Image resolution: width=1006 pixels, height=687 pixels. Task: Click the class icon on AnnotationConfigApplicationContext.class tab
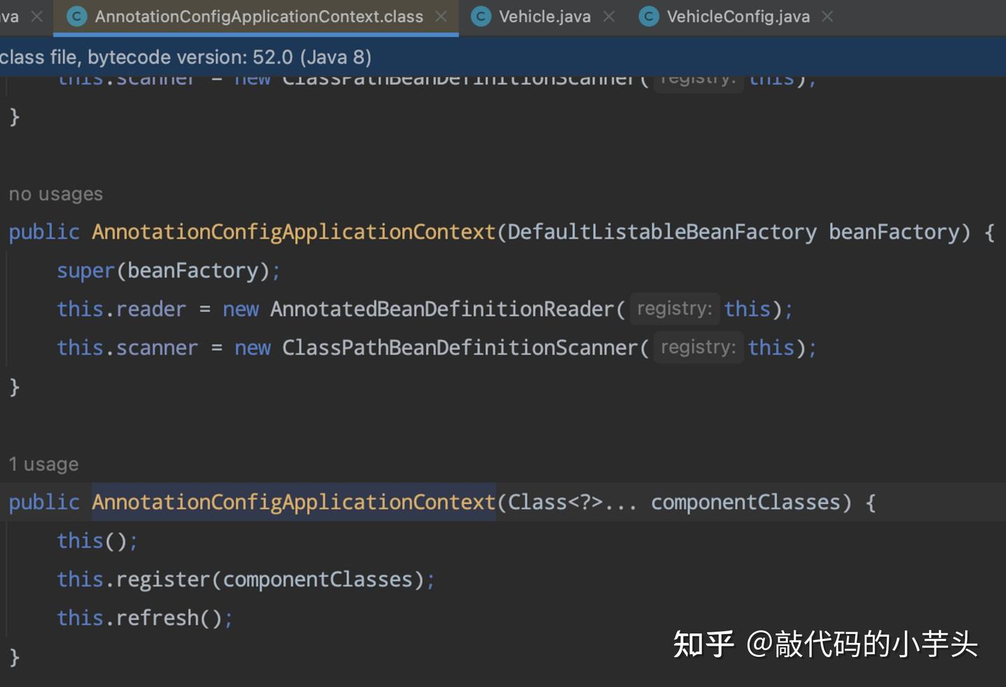(76, 16)
